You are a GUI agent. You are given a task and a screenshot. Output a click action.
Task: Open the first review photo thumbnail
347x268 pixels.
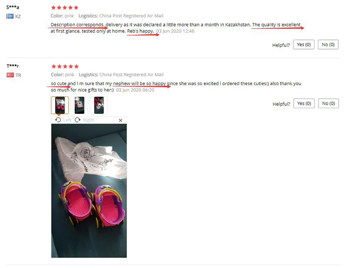[60, 105]
